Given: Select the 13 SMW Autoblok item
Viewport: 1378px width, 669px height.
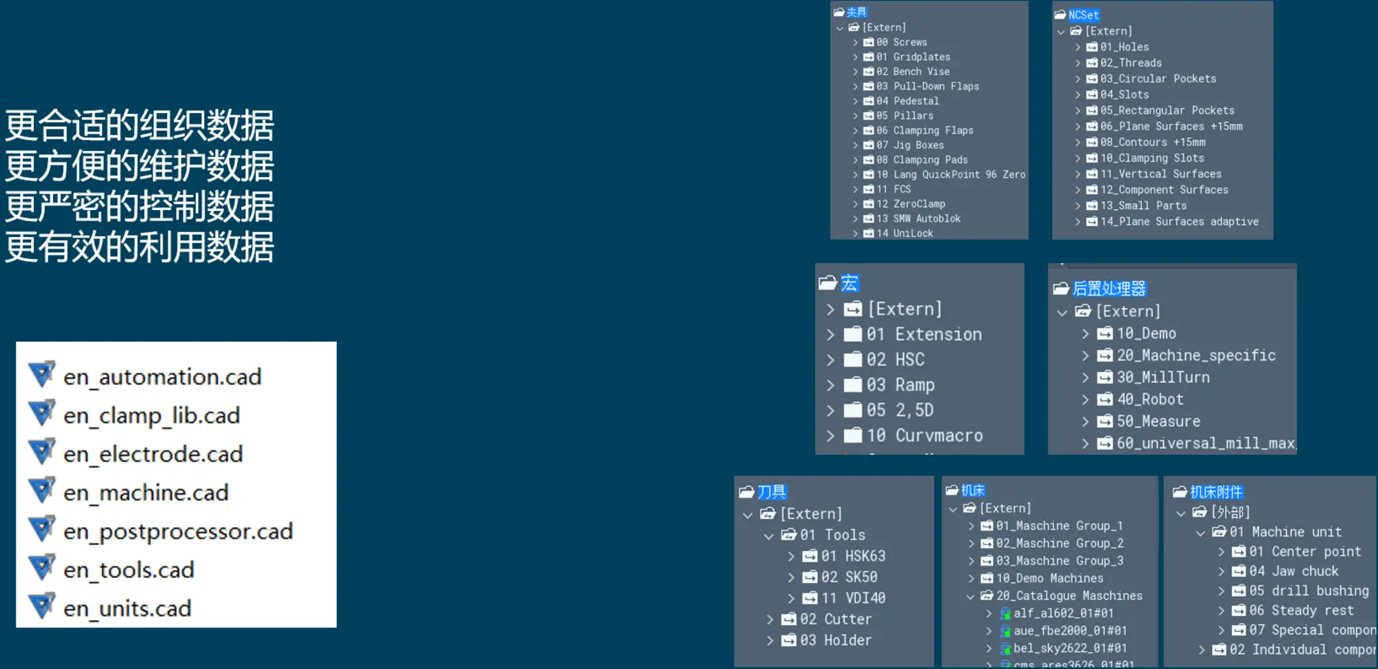Looking at the screenshot, I should tap(918, 218).
